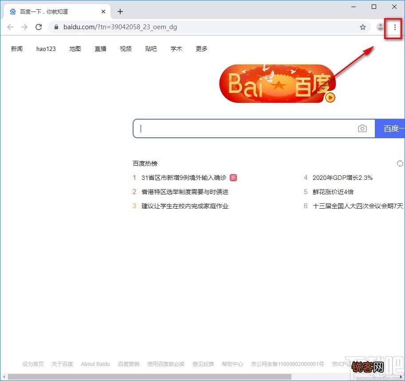This screenshot has width=405, height=381.
Task: Open the 贴吧 link
Action: (151, 48)
